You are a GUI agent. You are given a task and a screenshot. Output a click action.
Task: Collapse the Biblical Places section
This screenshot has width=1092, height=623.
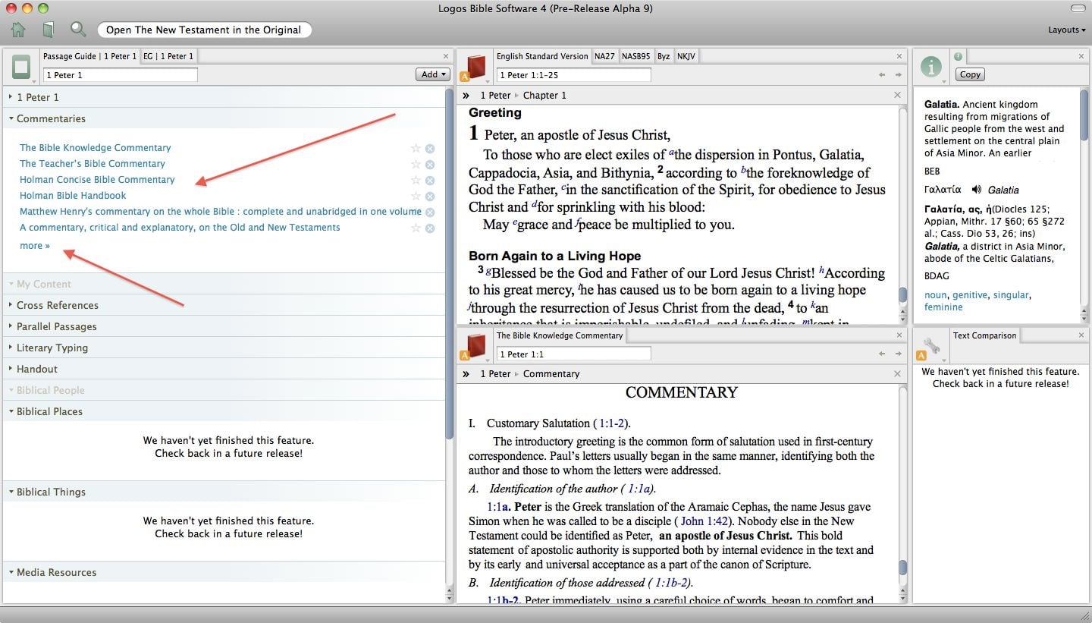[x=11, y=411]
